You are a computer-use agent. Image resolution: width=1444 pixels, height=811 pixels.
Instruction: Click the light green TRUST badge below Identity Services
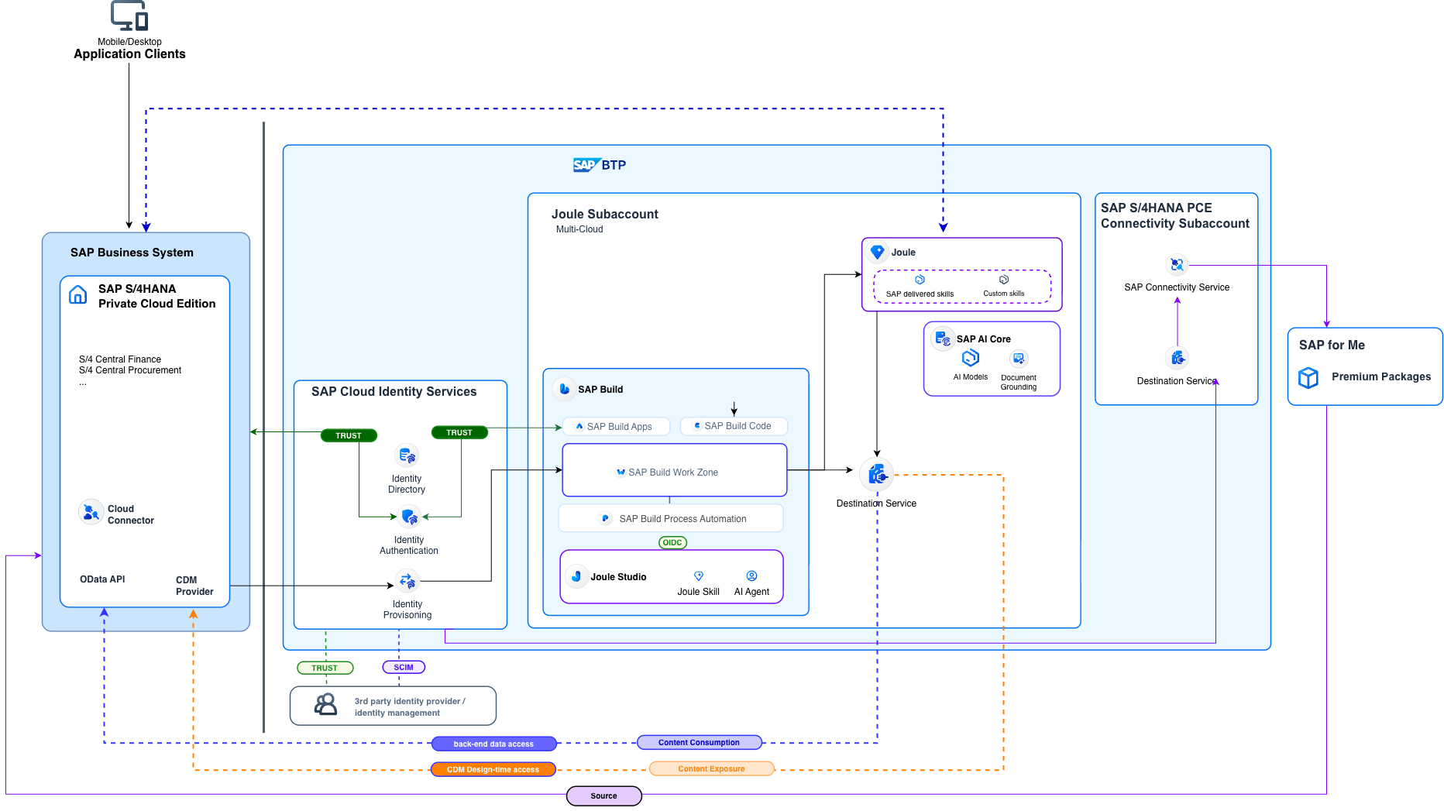click(x=325, y=668)
